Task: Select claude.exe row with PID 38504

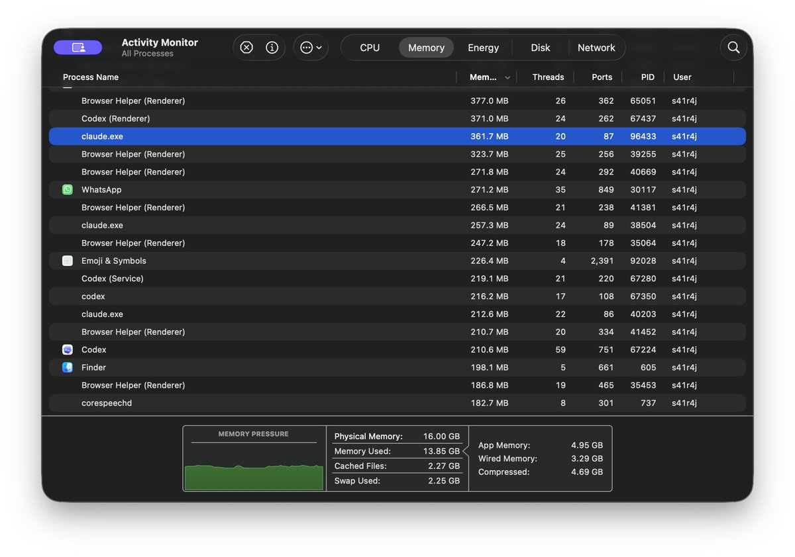Action: click(397, 226)
